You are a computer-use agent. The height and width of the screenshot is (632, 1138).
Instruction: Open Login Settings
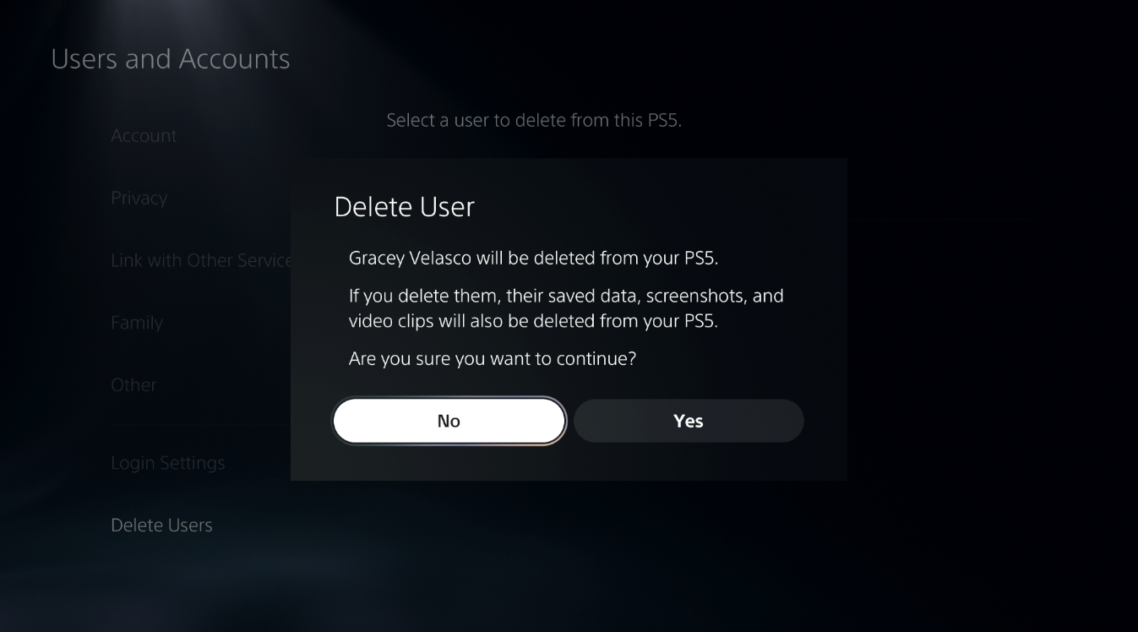point(167,462)
